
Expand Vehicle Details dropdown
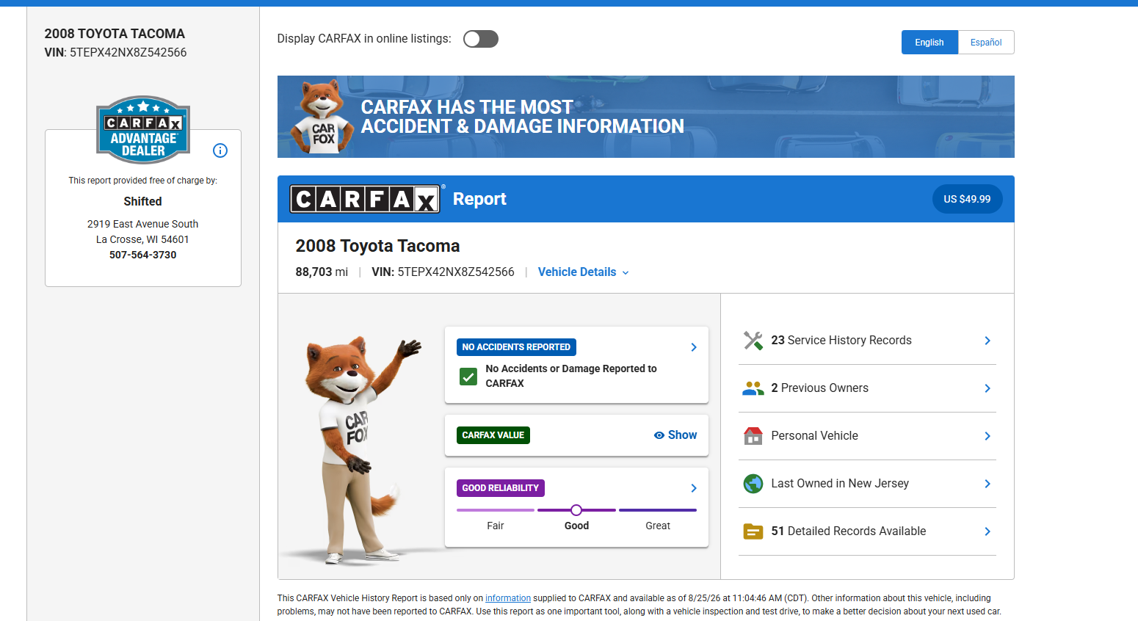[584, 272]
